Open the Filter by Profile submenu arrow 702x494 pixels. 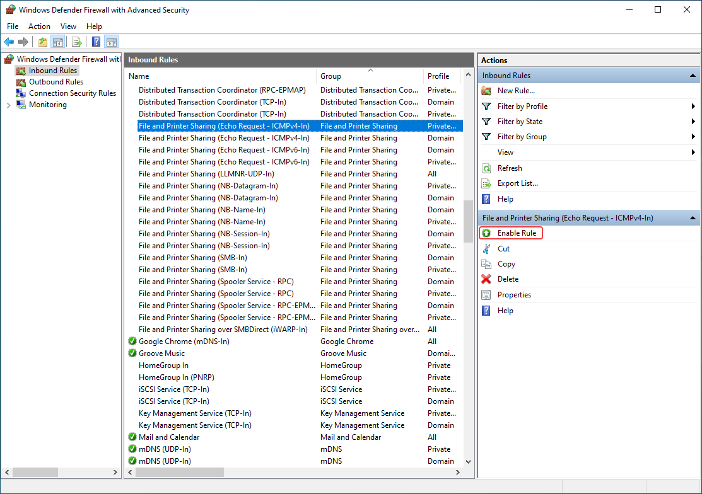click(x=693, y=106)
